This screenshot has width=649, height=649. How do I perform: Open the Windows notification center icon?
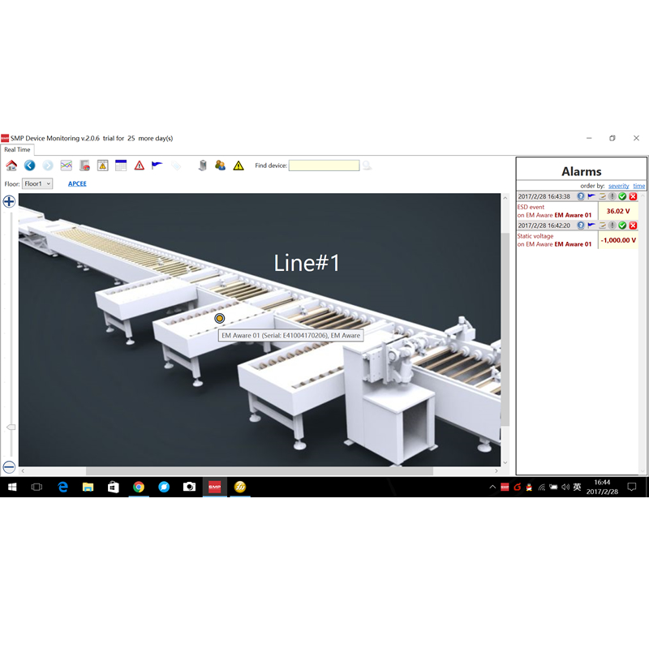pos(632,488)
